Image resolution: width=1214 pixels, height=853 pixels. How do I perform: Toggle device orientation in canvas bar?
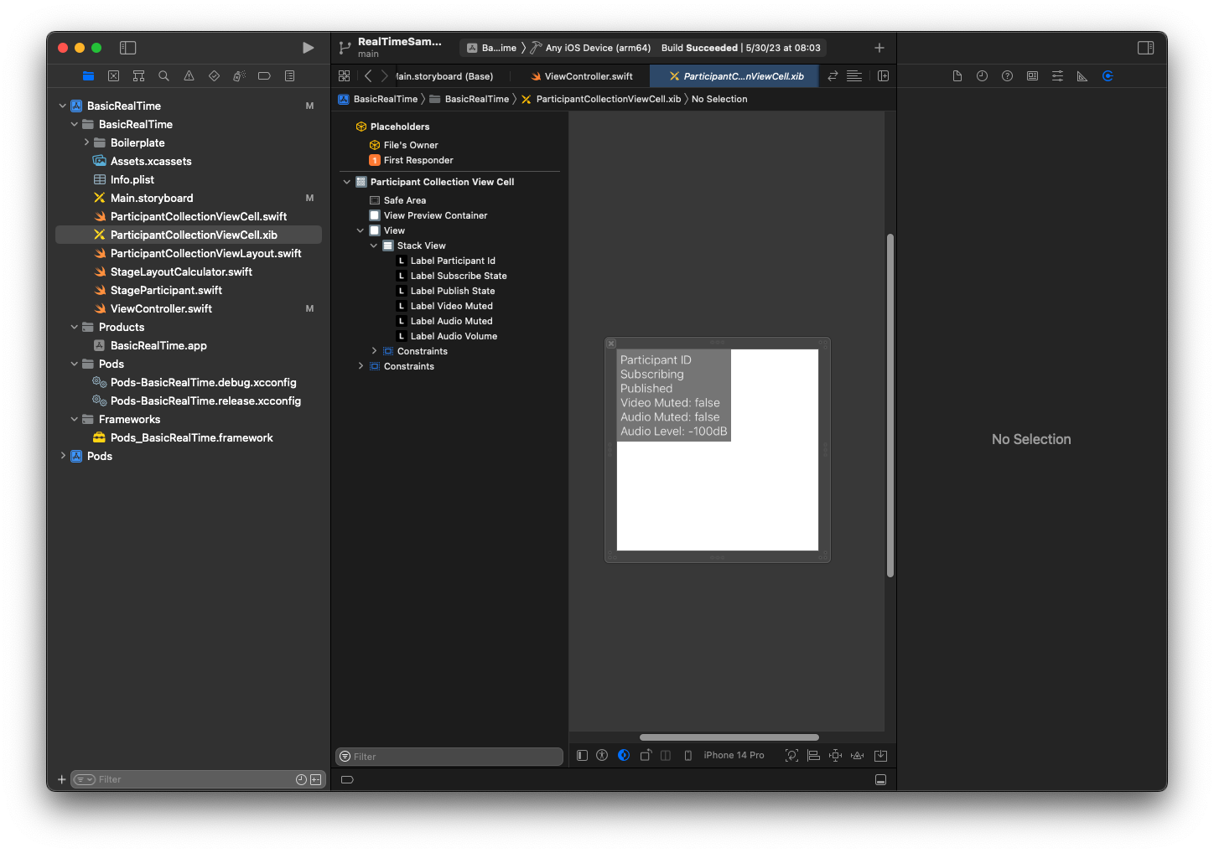click(646, 755)
